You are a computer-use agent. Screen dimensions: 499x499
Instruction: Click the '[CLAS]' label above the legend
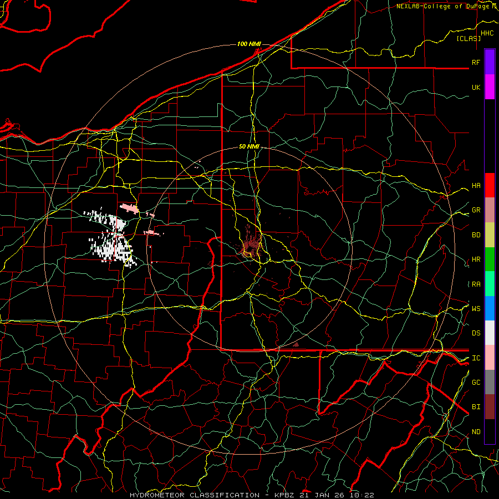pos(469,38)
